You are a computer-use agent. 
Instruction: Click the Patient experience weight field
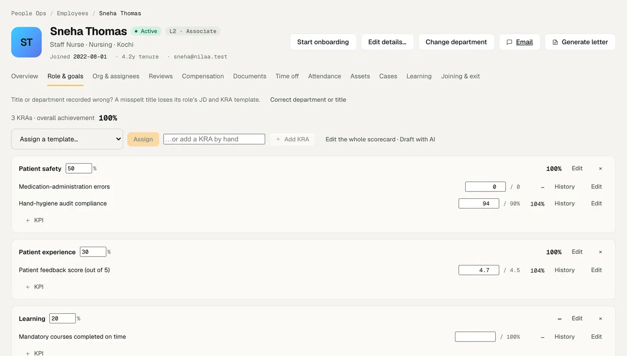[93, 252]
